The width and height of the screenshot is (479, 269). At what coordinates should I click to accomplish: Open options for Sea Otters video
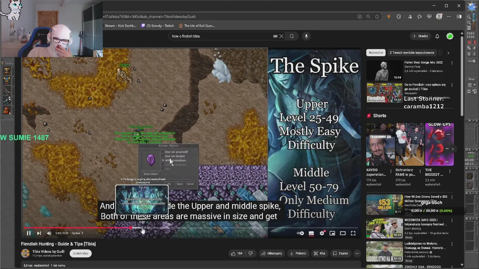click(x=452, y=197)
